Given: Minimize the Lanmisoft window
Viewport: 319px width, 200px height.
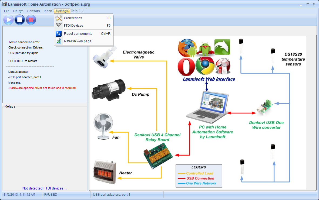Looking at the screenshot, I should [x=301, y=4].
